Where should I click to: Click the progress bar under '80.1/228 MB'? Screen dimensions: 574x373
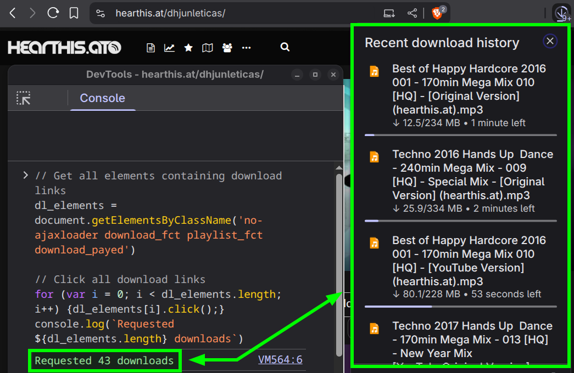[x=461, y=307]
